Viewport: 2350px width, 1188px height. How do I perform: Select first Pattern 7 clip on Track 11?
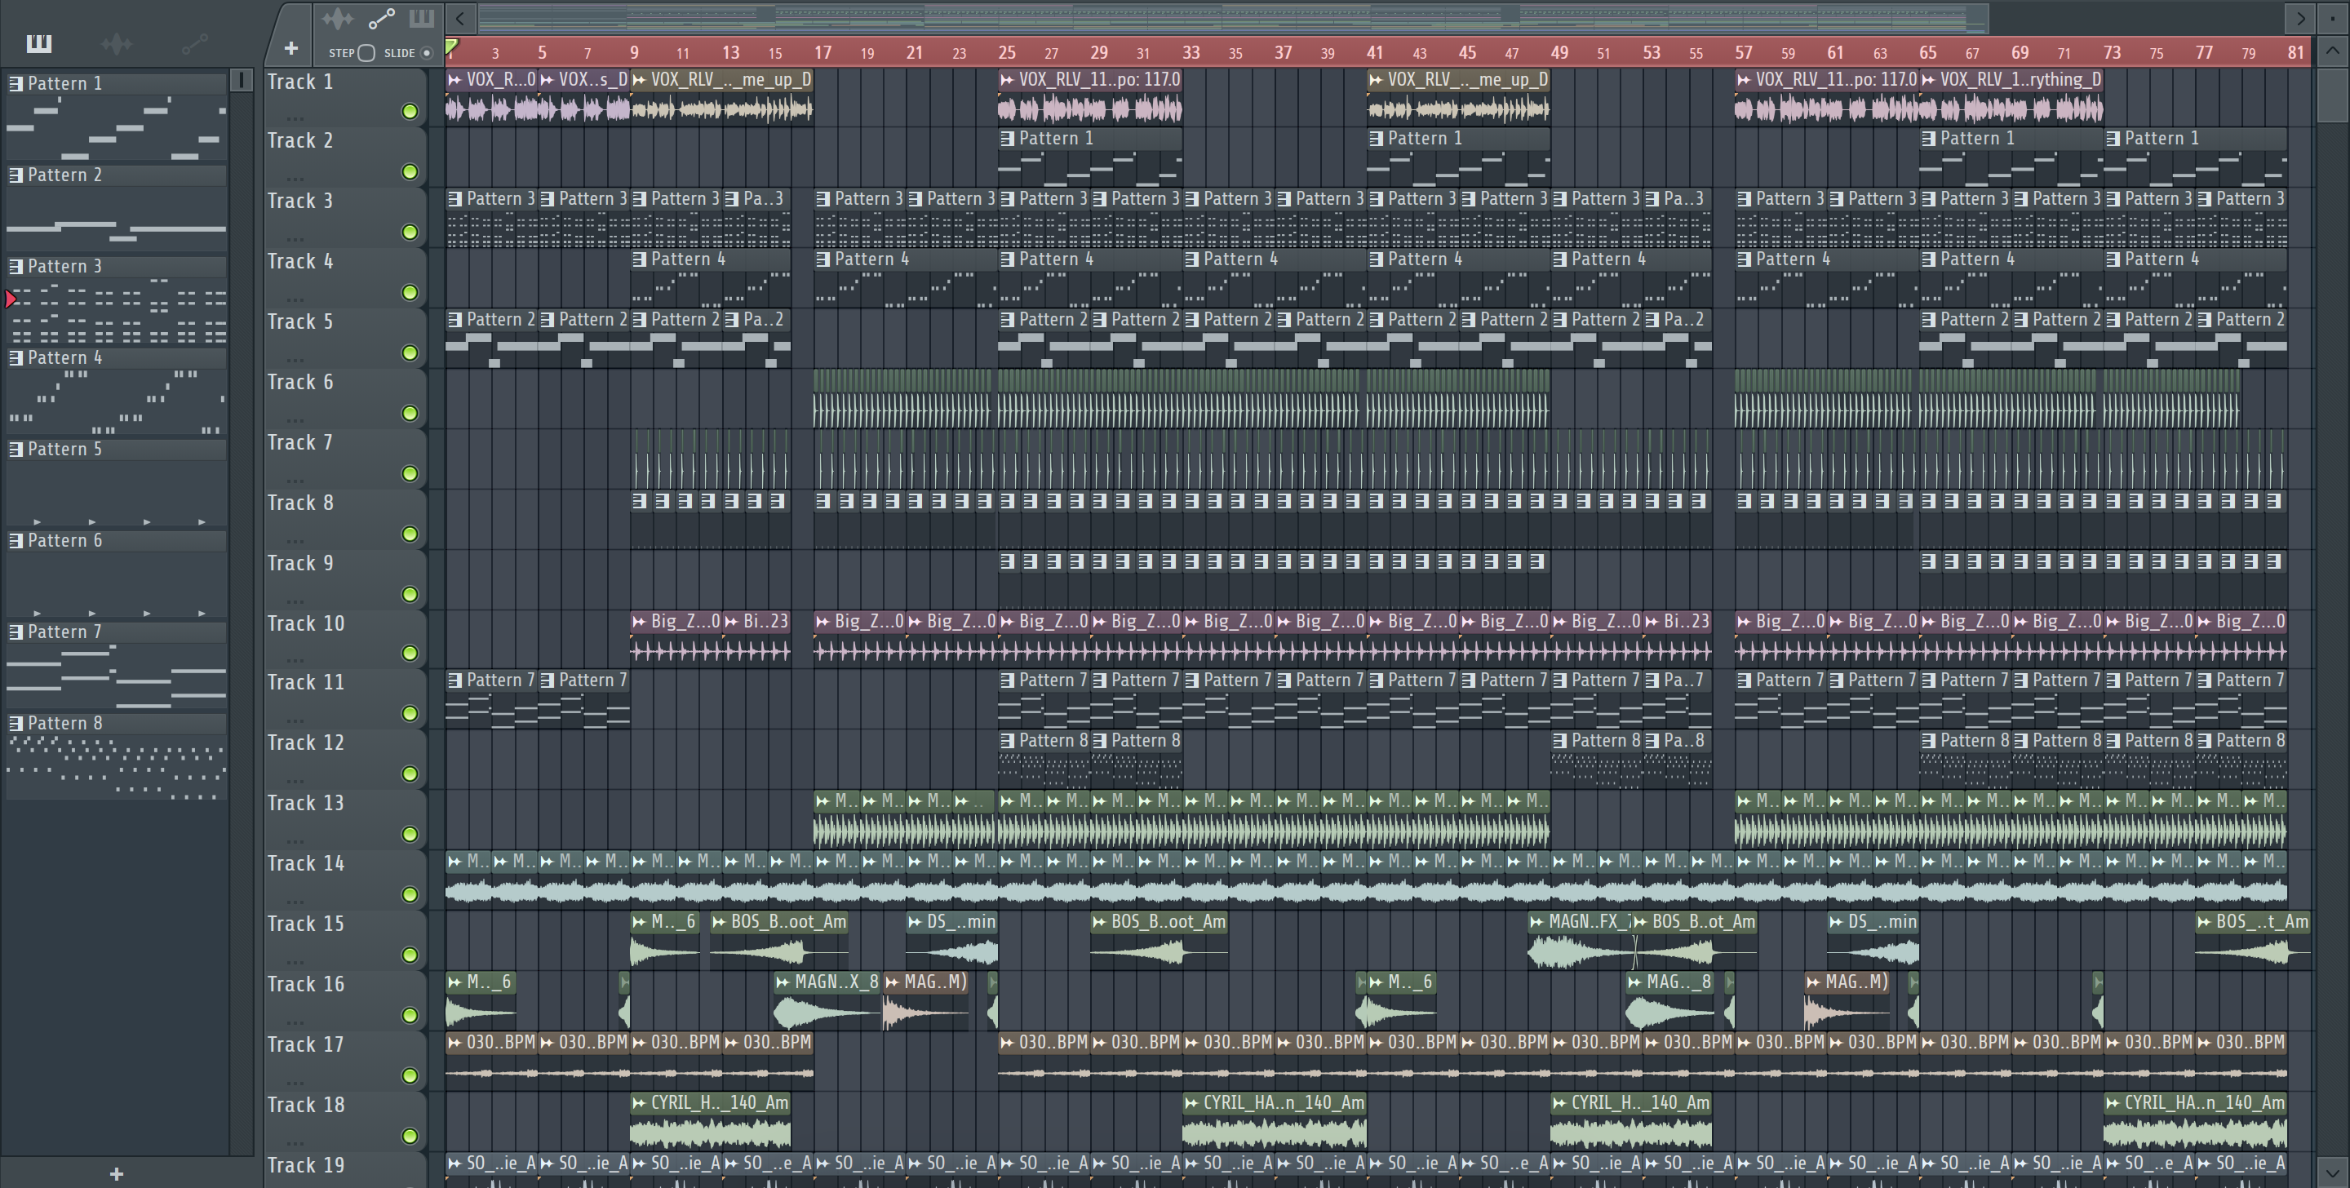pos(490,699)
